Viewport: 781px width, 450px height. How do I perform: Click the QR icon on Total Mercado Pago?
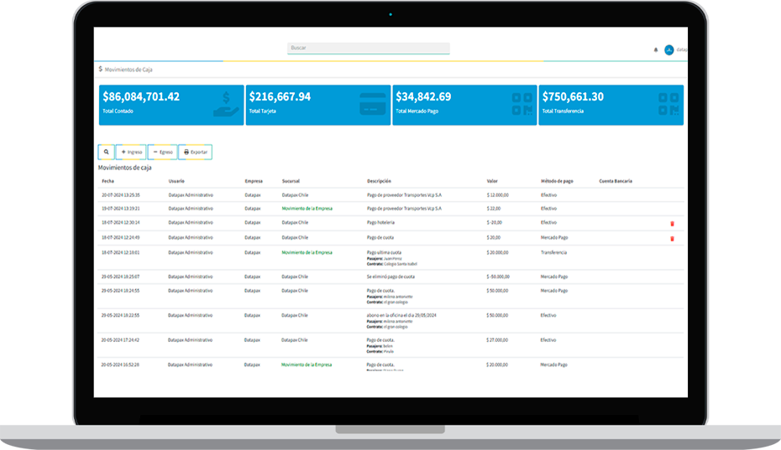pos(522,104)
